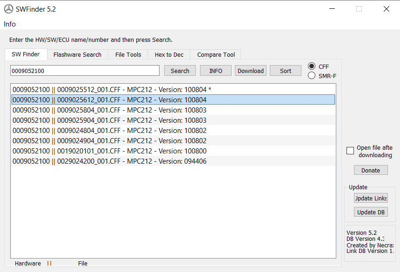Switch to the SW Finder tab
The height and width of the screenshot is (272, 400).
[x=26, y=54]
